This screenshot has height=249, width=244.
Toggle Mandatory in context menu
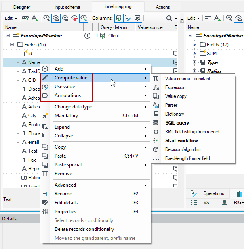tap(95, 116)
